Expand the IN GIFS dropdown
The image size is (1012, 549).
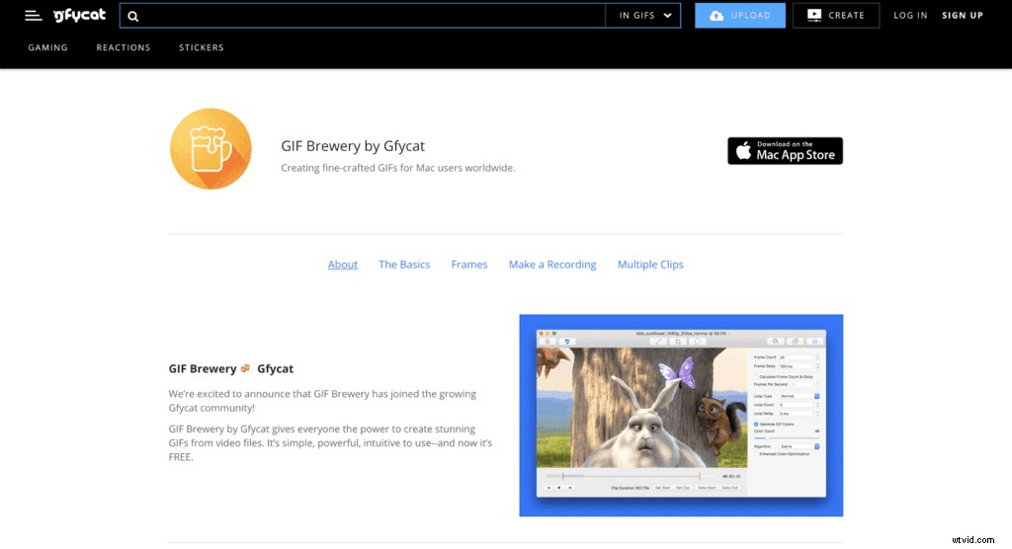coord(642,16)
